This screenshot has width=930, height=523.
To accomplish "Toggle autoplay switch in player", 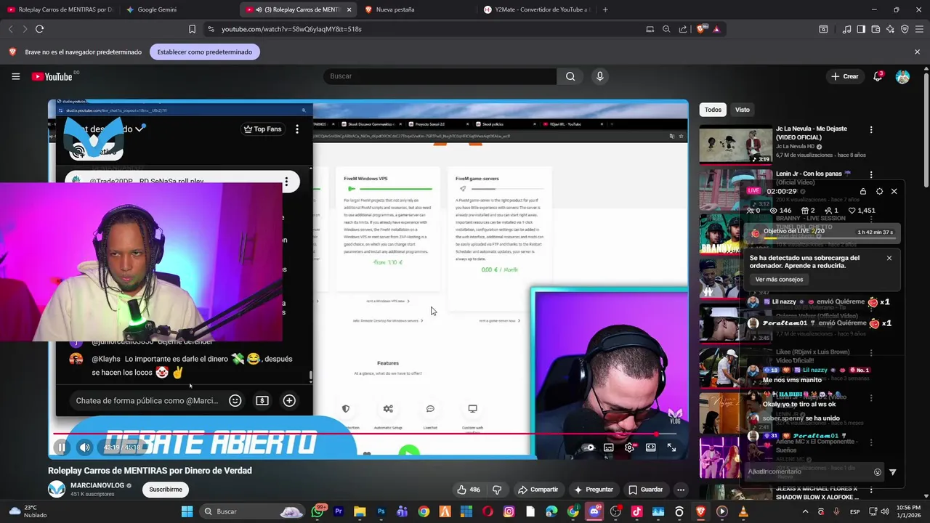I will (587, 447).
